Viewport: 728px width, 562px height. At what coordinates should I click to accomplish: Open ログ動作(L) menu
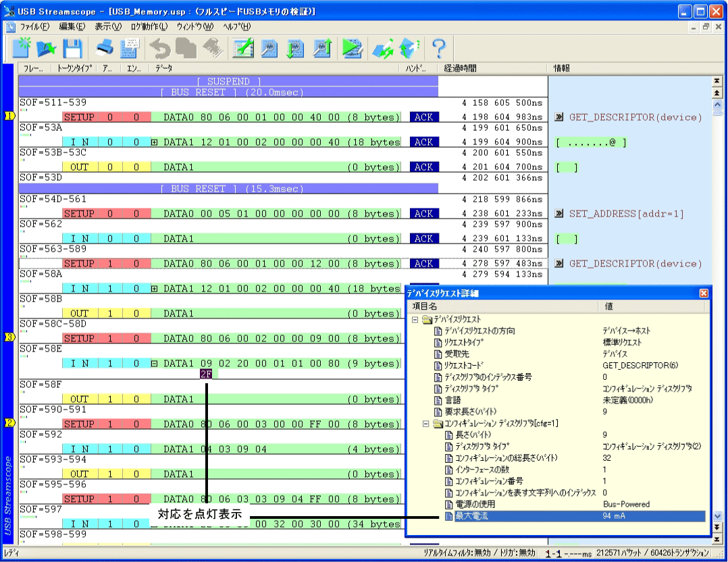(x=149, y=27)
